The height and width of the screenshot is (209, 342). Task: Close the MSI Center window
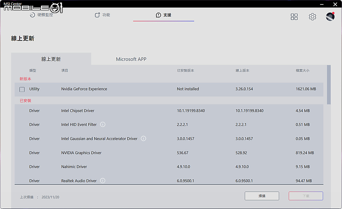(x=335, y=4)
